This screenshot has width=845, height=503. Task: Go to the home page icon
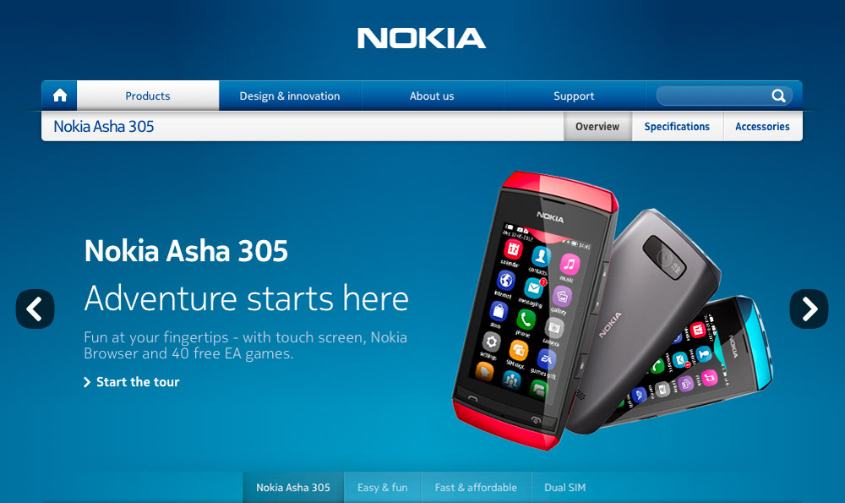60,96
